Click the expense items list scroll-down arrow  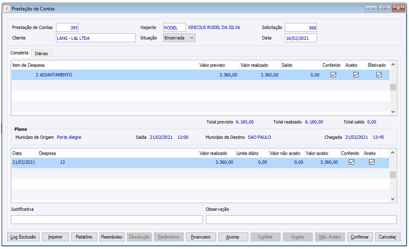click(x=393, y=112)
